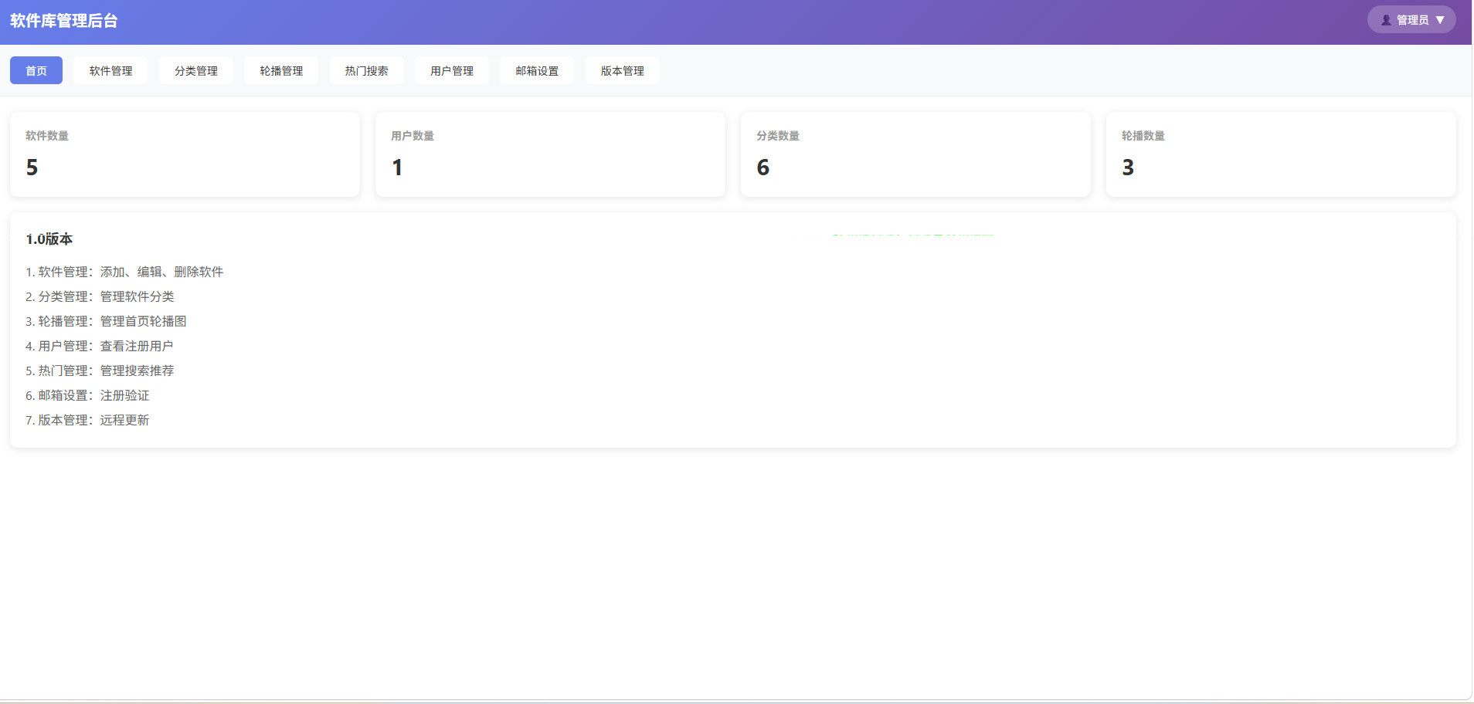1474x704 pixels.
Task: Open the 用户管理 page
Action: tap(451, 70)
